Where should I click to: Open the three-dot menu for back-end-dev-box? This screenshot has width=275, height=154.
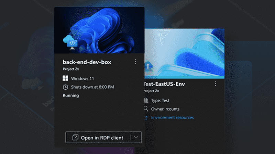[x=135, y=62]
